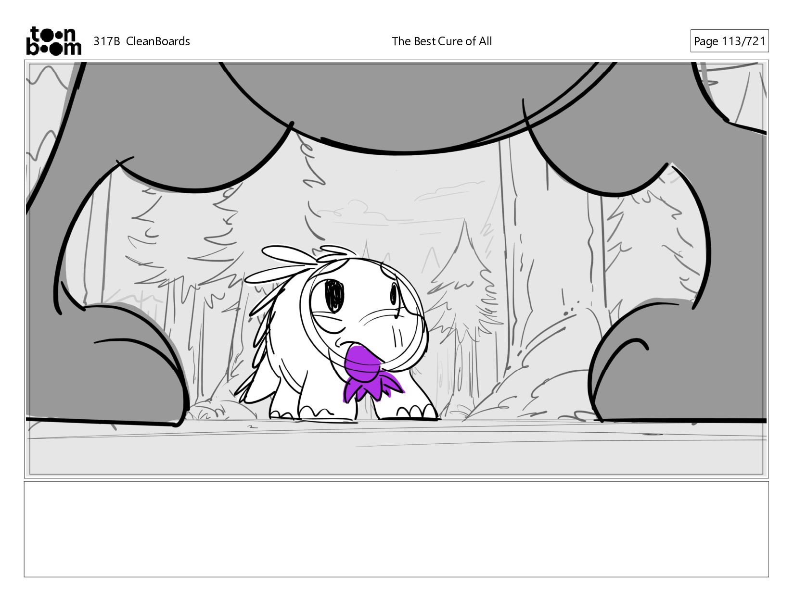Click the Toon Boom logo
The width and height of the screenshot is (794, 613).
click(x=53, y=41)
